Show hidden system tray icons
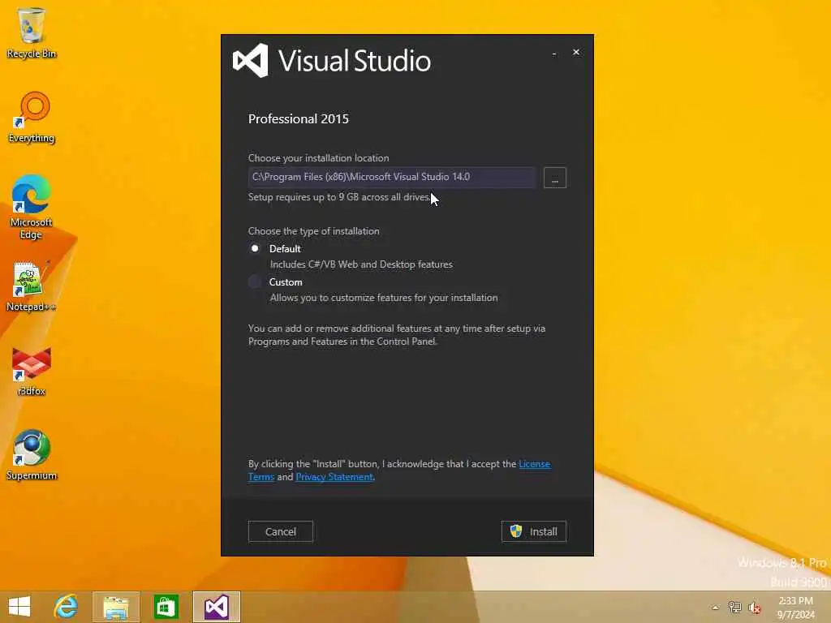This screenshot has width=831, height=623. (716, 608)
